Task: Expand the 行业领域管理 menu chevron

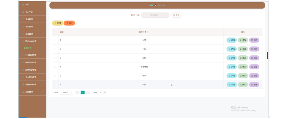Action: pos(43,55)
